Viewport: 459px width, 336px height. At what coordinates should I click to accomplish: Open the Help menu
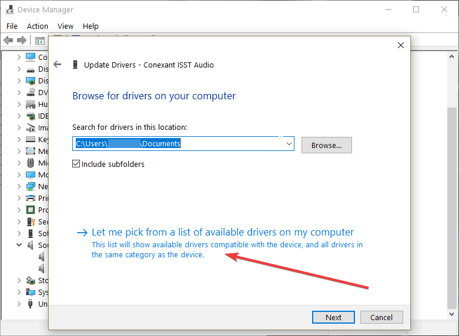coord(91,26)
